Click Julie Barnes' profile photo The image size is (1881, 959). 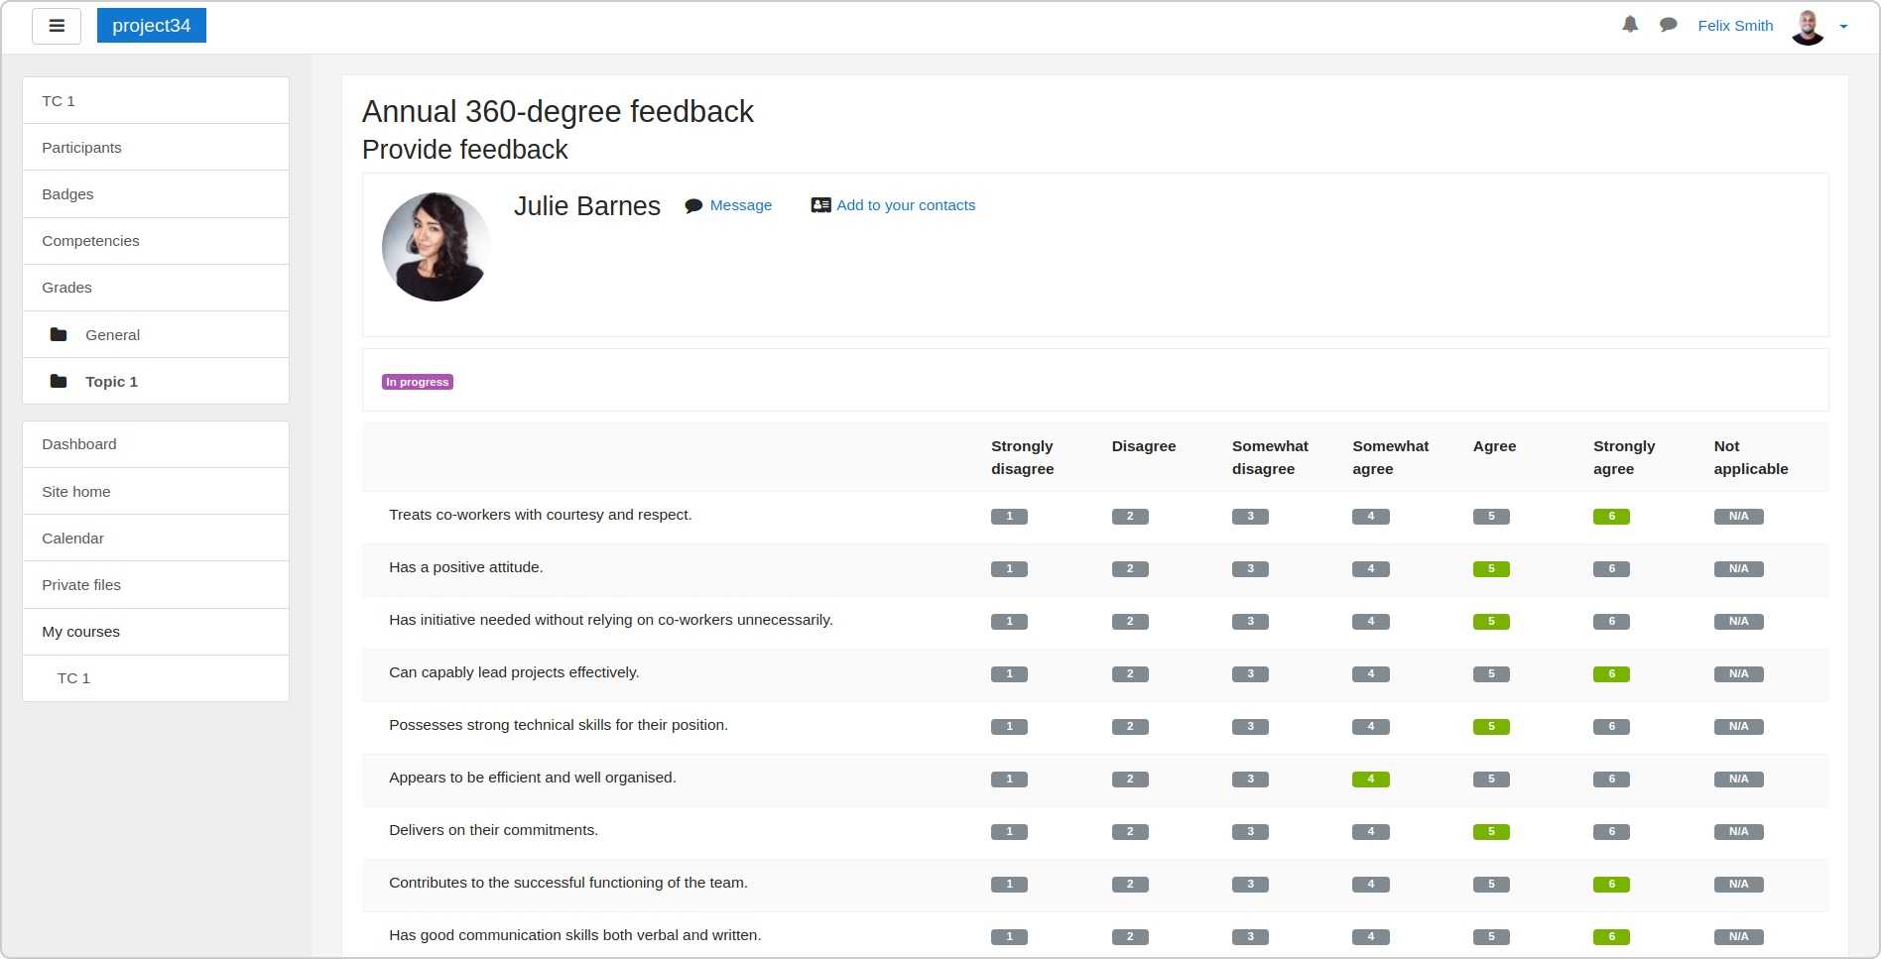tap(436, 247)
